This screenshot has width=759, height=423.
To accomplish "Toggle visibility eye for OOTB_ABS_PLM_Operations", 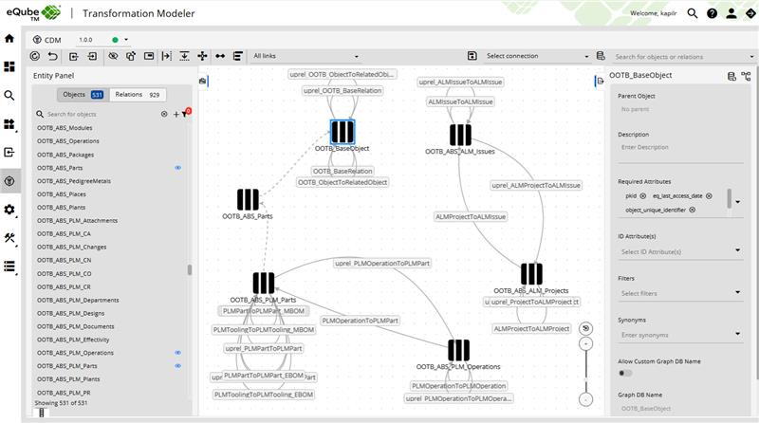I will (177, 352).
